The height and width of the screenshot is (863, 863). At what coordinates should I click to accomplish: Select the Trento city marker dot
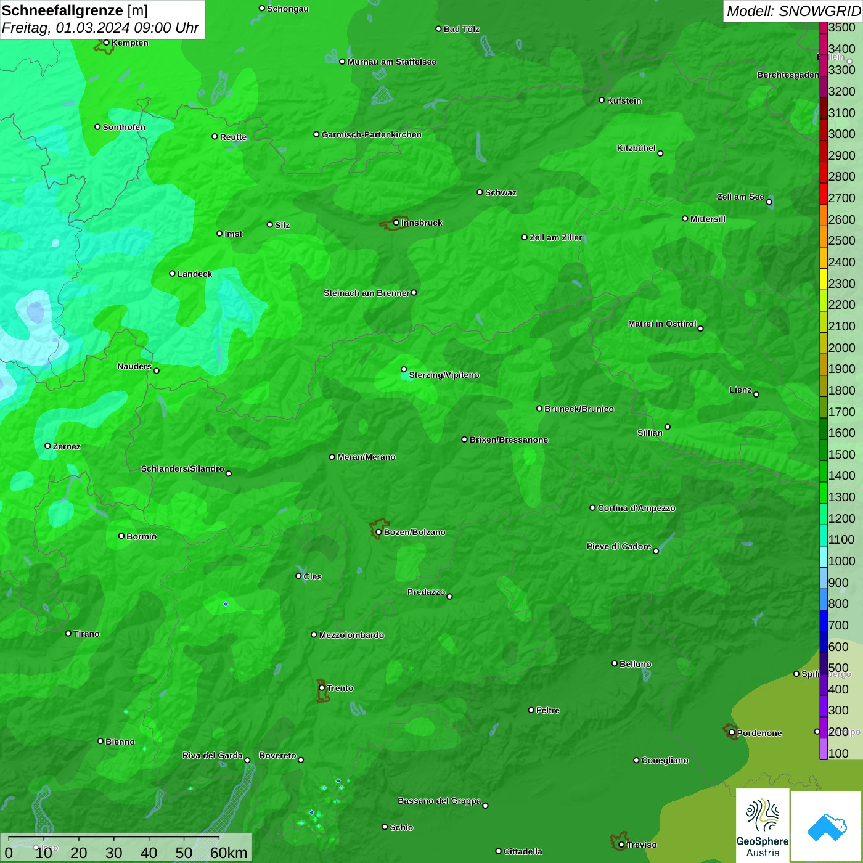click(322, 688)
